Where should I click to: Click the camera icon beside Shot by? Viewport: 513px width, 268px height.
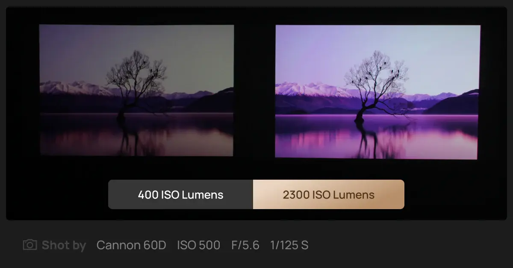pos(30,245)
